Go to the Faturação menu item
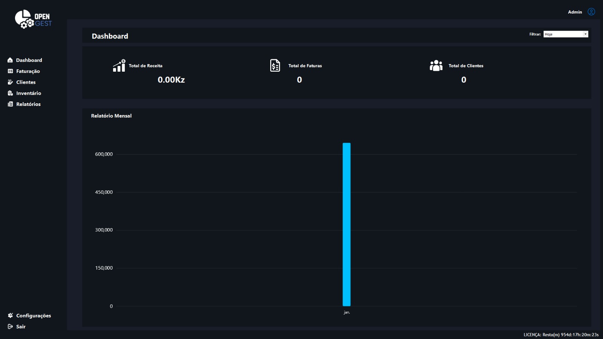Image resolution: width=603 pixels, height=339 pixels. point(28,71)
